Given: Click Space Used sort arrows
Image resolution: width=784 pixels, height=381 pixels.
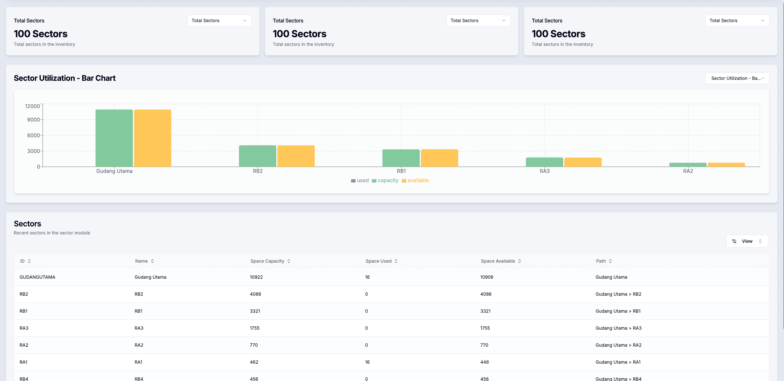Looking at the screenshot, I should pyautogui.click(x=396, y=261).
